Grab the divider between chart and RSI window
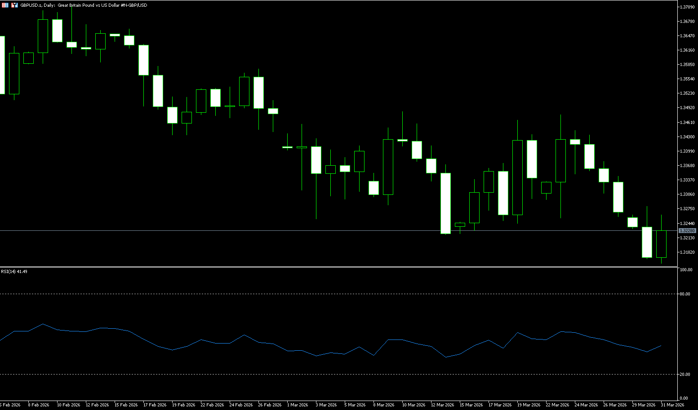Viewport: 698px width, 410px height. pos(337,267)
